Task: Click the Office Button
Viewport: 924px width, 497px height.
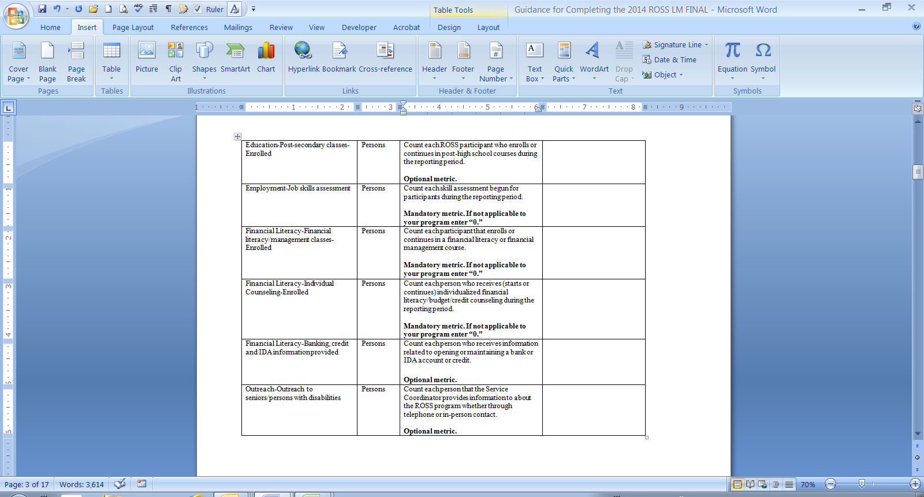Action: click(16, 16)
